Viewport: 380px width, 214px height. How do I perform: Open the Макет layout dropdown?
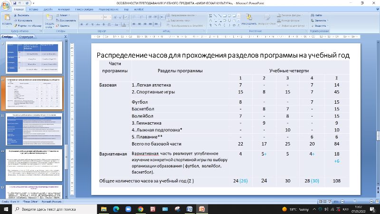coord(63,15)
